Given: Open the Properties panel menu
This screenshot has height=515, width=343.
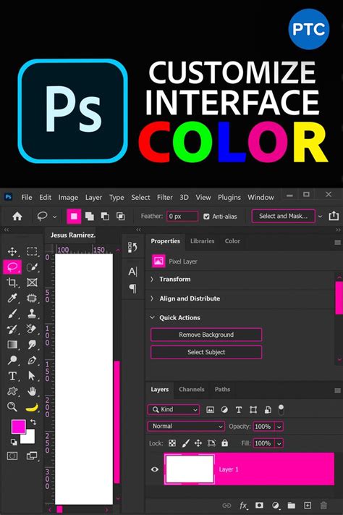Looking at the screenshot, I should click(337, 243).
